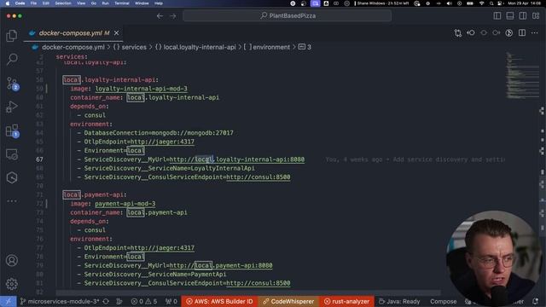Open Accounts menu in activity bar
The image size is (546, 307).
pos(12,260)
